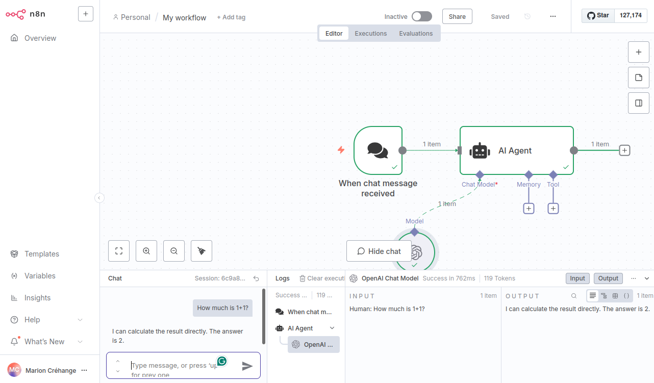Switch output display to table view
Viewport: 654px width, 383px height.
tap(615, 296)
